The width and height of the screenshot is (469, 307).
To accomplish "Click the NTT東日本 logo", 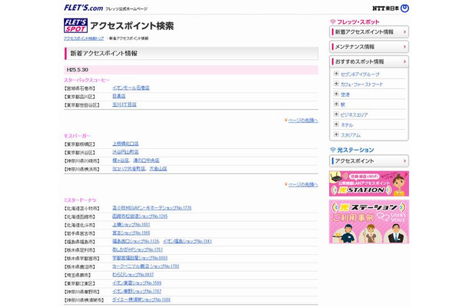I will [x=391, y=8].
